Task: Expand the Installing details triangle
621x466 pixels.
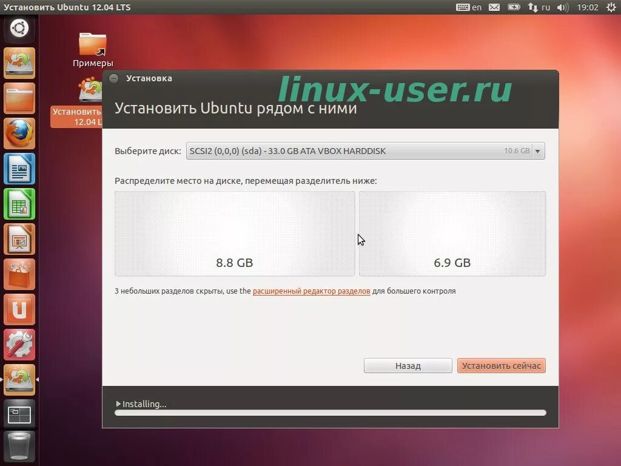Action: click(118, 404)
